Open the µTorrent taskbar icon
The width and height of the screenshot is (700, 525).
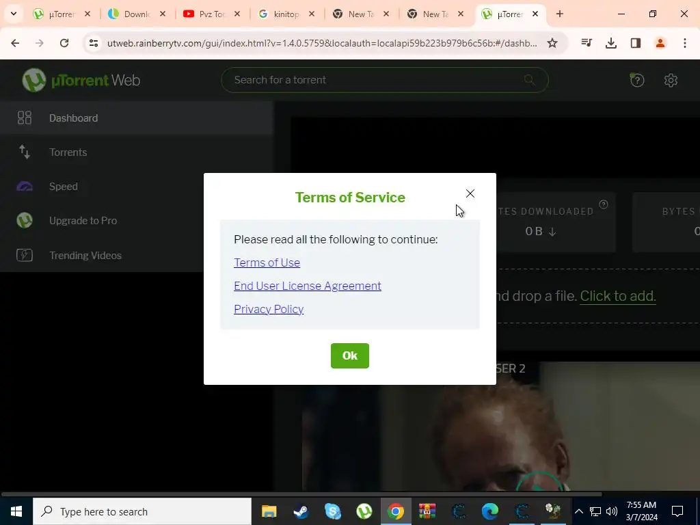tap(364, 511)
